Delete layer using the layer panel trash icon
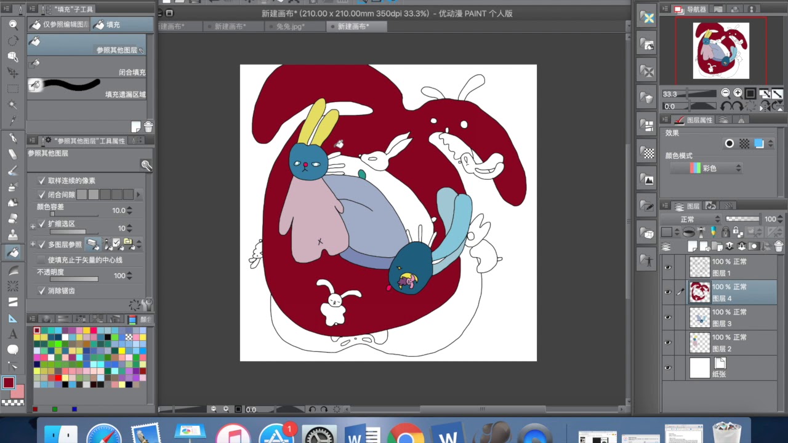The width and height of the screenshot is (788, 443). pyautogui.click(x=778, y=246)
